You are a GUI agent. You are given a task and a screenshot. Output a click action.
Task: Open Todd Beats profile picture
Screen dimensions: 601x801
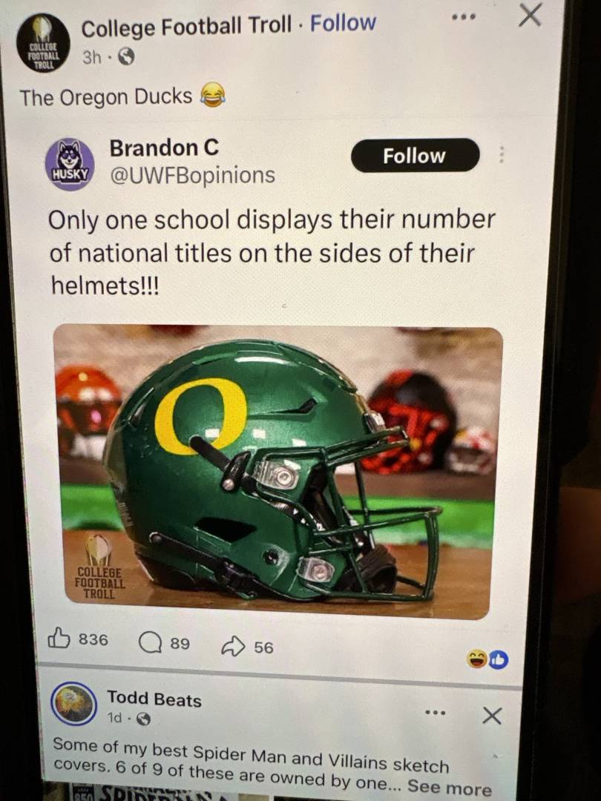coord(72,704)
